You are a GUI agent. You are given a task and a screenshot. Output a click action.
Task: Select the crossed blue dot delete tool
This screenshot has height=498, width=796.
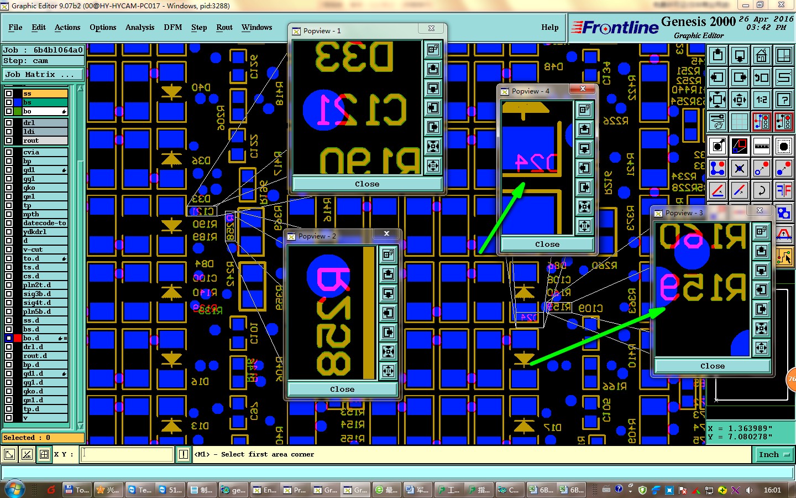(740, 168)
